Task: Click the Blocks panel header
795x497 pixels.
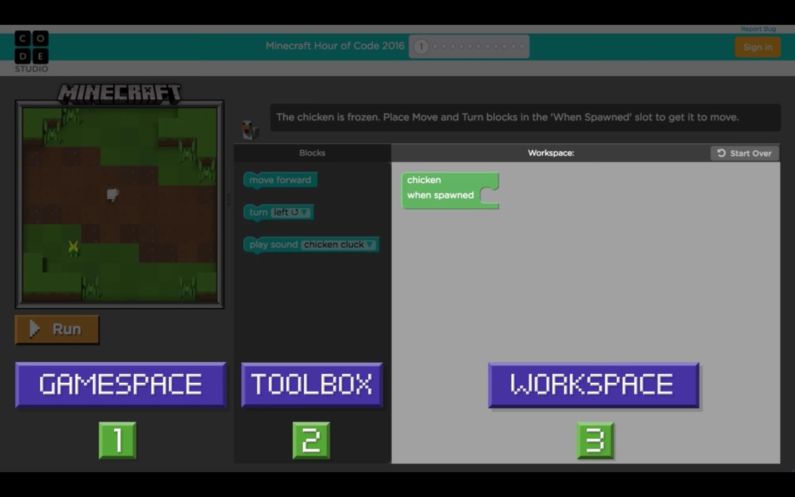Action: click(x=312, y=153)
